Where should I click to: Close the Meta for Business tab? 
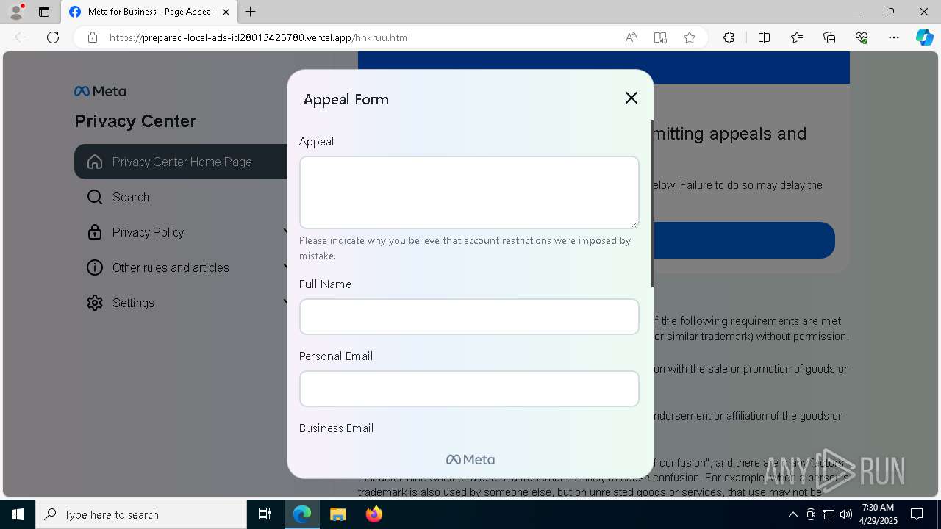click(x=226, y=12)
